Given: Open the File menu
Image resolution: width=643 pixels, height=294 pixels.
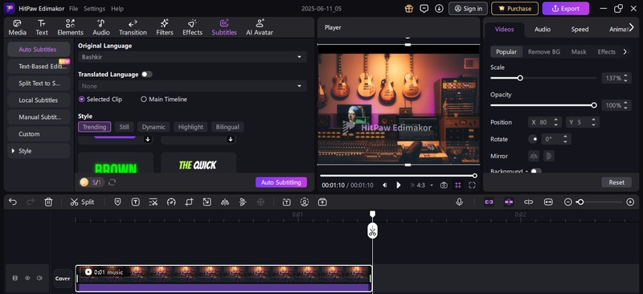Looking at the screenshot, I should [73, 9].
